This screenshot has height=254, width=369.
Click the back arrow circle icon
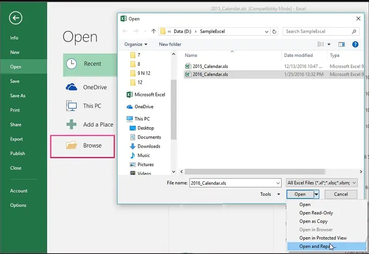click(16, 18)
